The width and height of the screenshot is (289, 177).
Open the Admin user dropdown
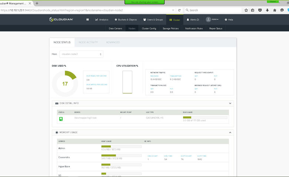point(215,19)
